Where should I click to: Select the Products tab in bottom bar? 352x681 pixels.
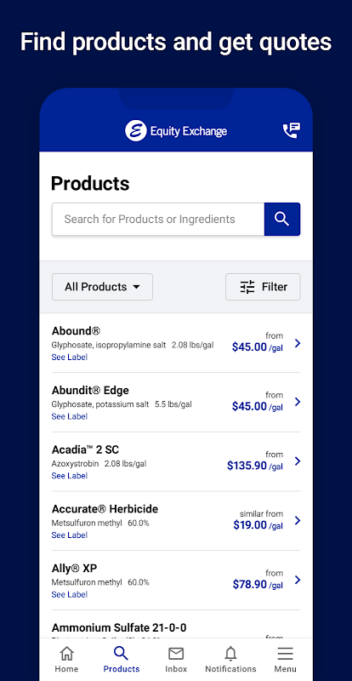click(x=121, y=659)
